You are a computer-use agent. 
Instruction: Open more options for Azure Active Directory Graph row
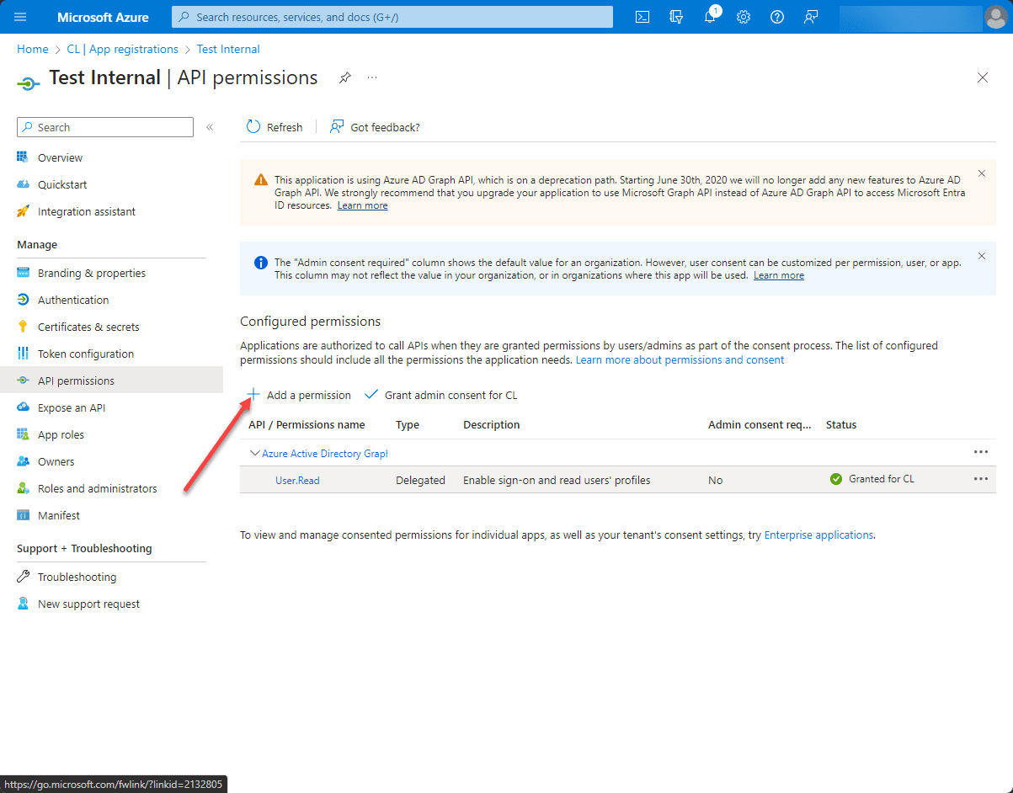coord(981,452)
